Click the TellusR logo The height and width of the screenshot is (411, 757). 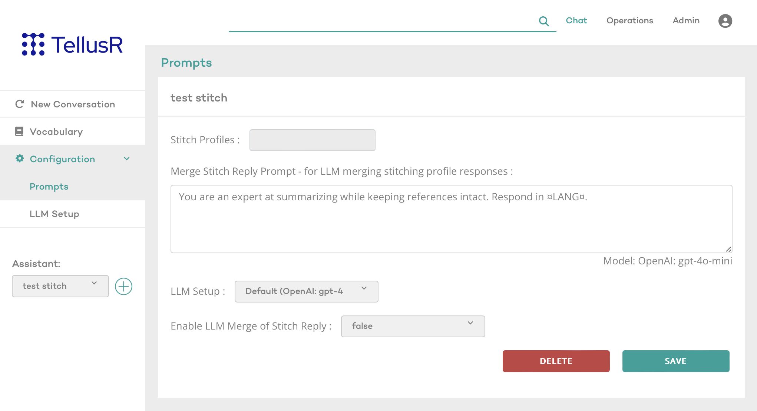pos(72,44)
